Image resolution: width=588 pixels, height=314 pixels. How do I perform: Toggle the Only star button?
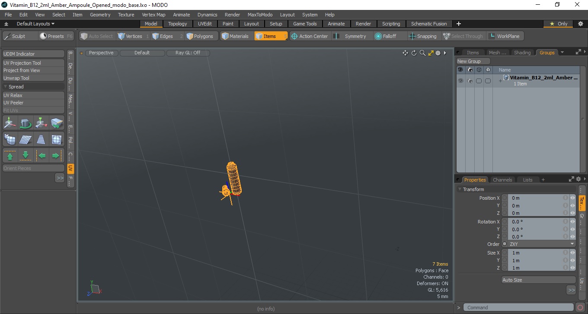click(559, 24)
